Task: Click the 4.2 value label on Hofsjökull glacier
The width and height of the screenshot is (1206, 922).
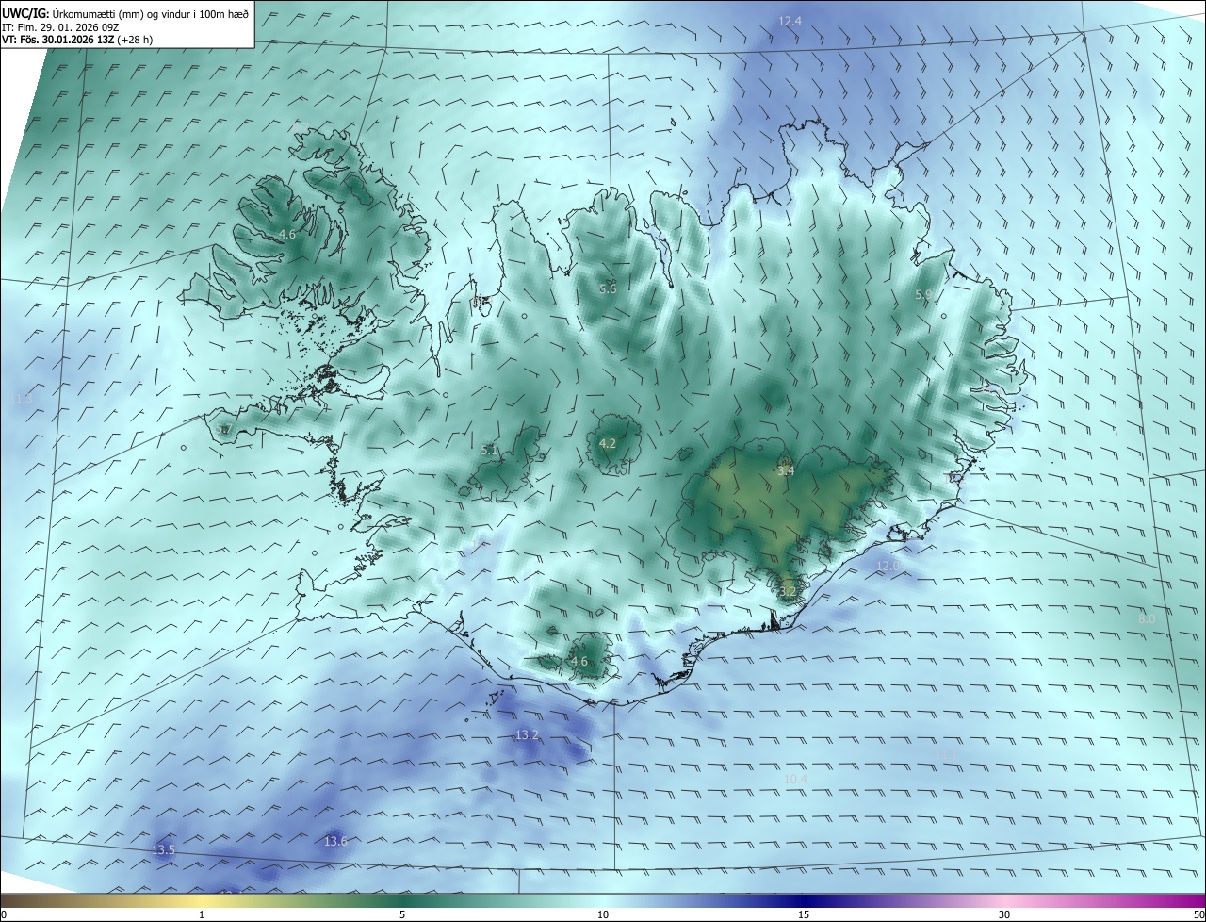Action: tap(608, 443)
